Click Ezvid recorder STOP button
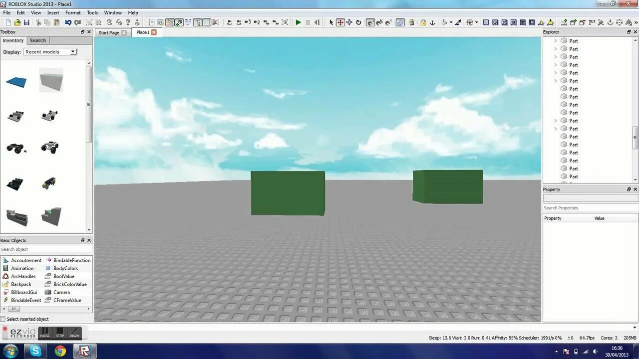 coord(60,333)
